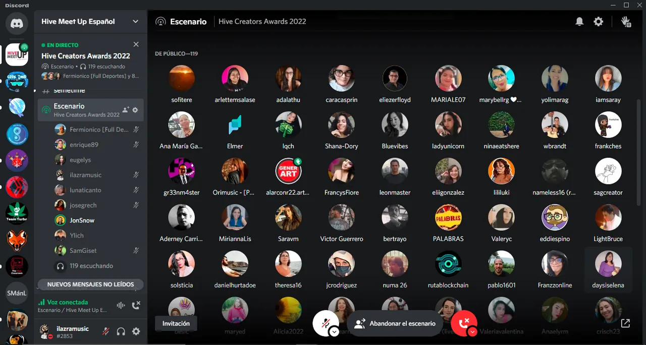
Task: Edit Escenario channel settings gear
Action: pyautogui.click(x=135, y=109)
